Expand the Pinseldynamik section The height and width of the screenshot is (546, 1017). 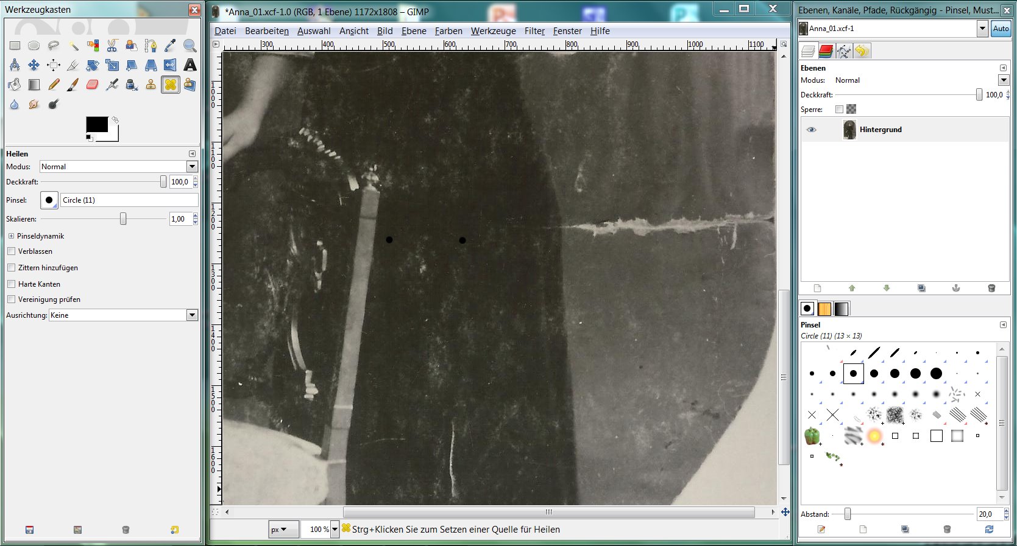click(x=11, y=236)
